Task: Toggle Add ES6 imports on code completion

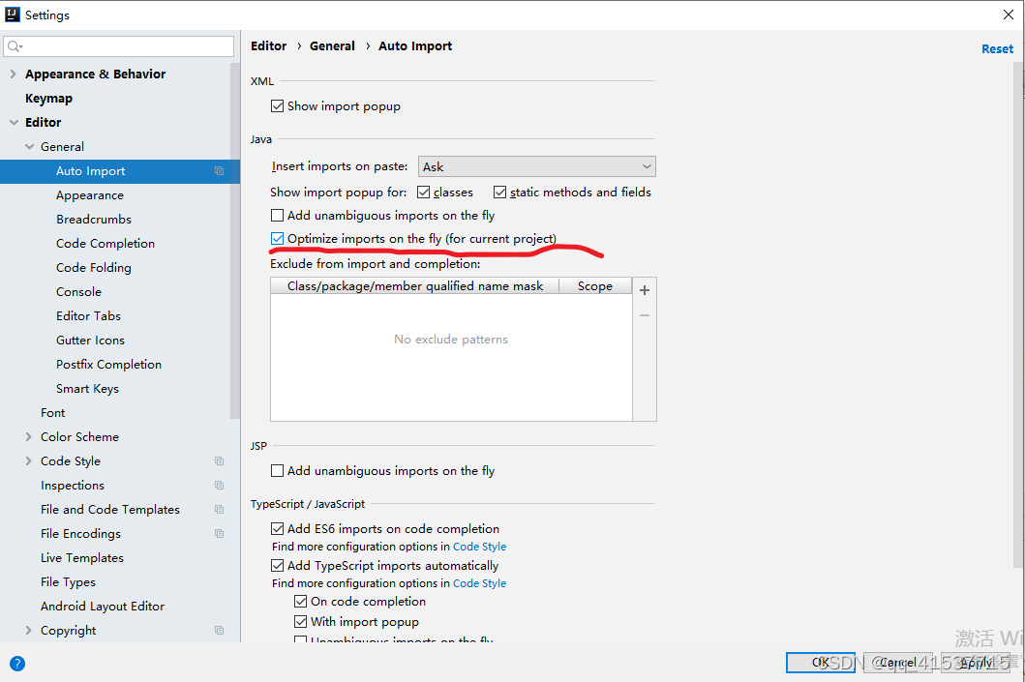Action: (x=277, y=528)
